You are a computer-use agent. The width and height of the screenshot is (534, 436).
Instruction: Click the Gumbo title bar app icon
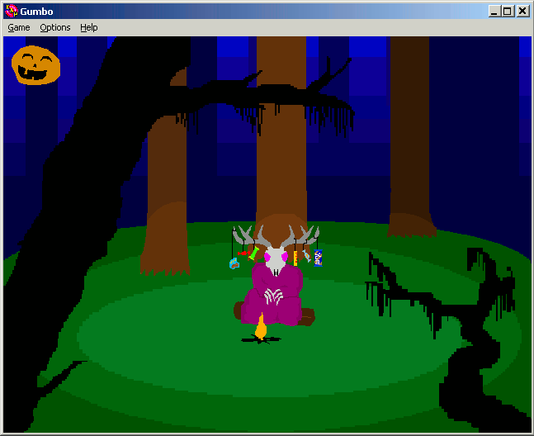(12, 11)
